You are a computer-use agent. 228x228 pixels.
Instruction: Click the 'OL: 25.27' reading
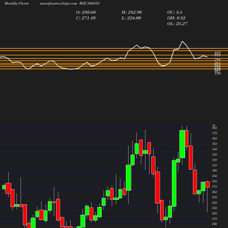(x=177, y=24)
